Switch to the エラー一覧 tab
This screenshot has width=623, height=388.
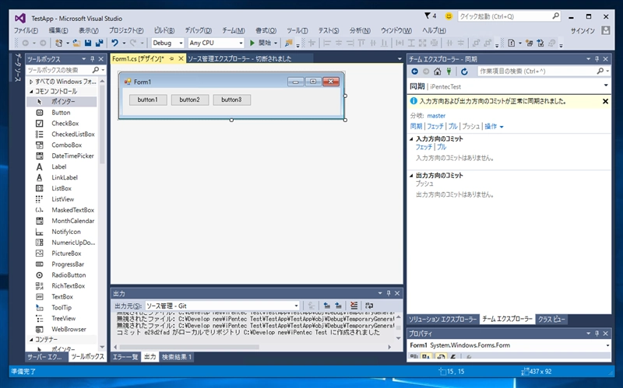click(x=125, y=357)
